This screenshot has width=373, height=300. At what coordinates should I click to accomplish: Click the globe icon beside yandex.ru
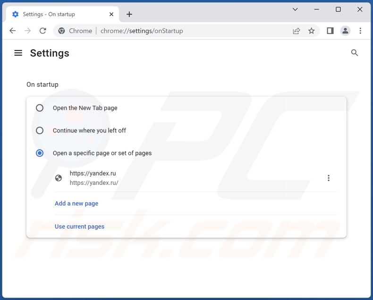click(59, 178)
